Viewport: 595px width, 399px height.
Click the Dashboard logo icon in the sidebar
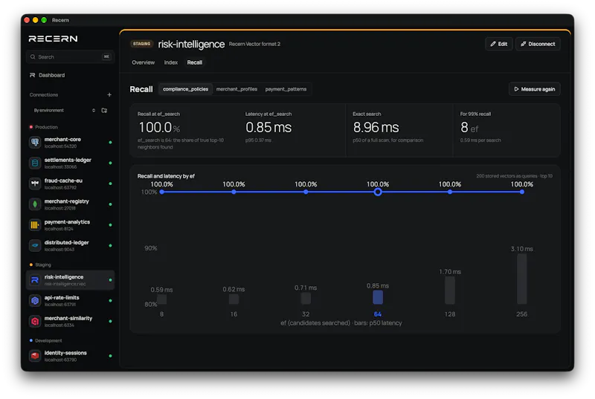tap(32, 75)
